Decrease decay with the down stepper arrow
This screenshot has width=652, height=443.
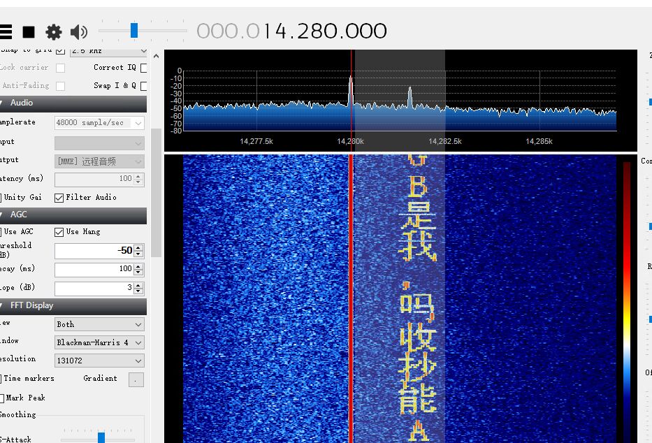tap(139, 273)
